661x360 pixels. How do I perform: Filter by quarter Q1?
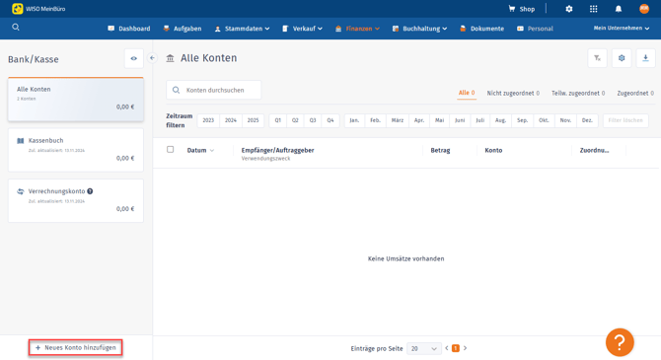pos(278,120)
